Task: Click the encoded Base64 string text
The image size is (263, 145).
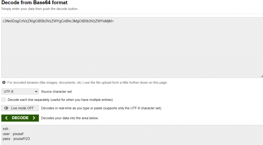Action: 58,21
